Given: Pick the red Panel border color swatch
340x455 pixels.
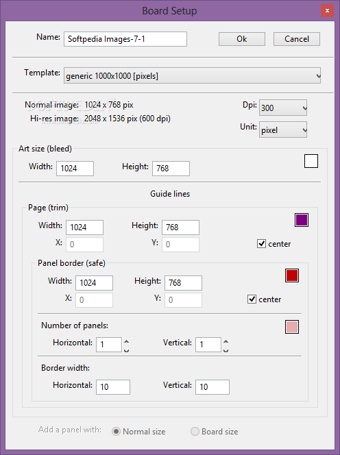Looking at the screenshot, I should (292, 275).
